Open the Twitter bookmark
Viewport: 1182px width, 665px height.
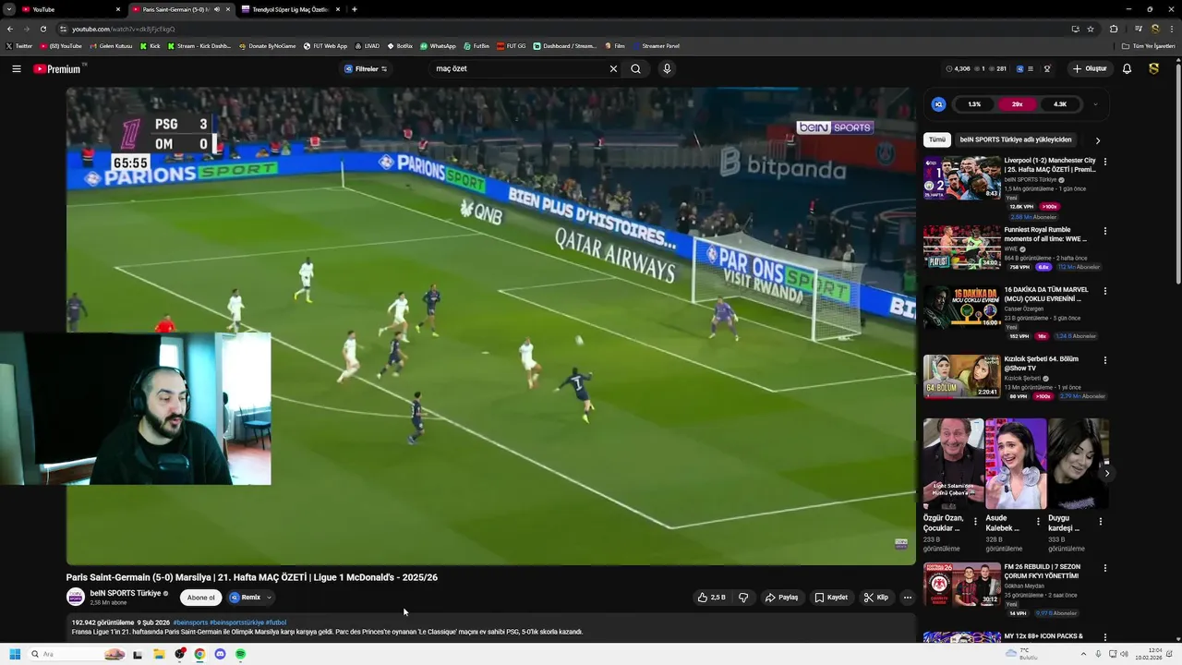(x=19, y=45)
